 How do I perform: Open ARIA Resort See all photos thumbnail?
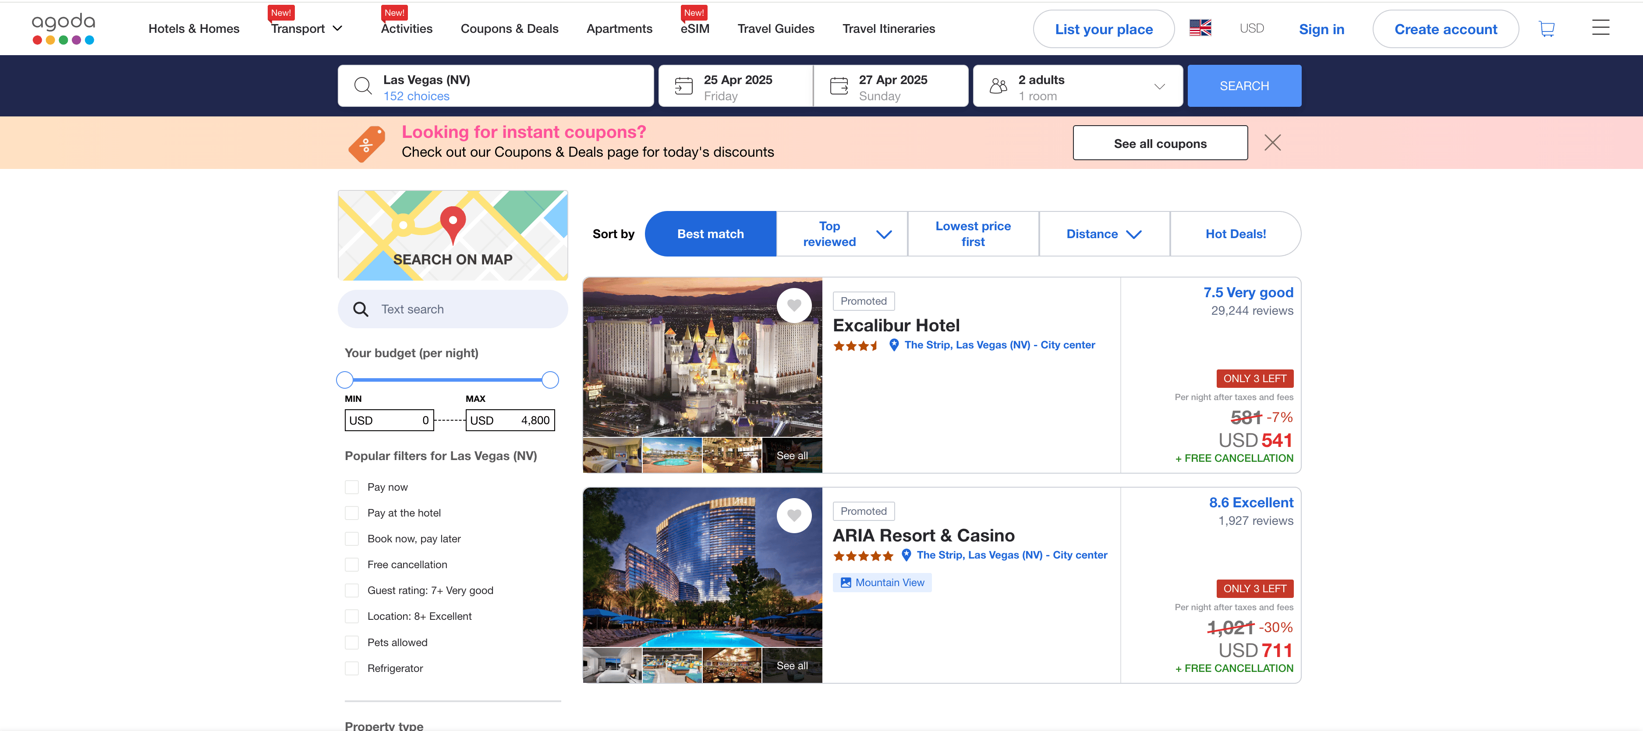click(x=792, y=665)
